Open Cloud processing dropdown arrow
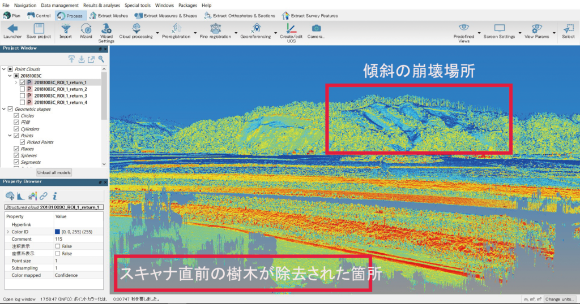Screen dimensions: 580x304 click(157, 33)
